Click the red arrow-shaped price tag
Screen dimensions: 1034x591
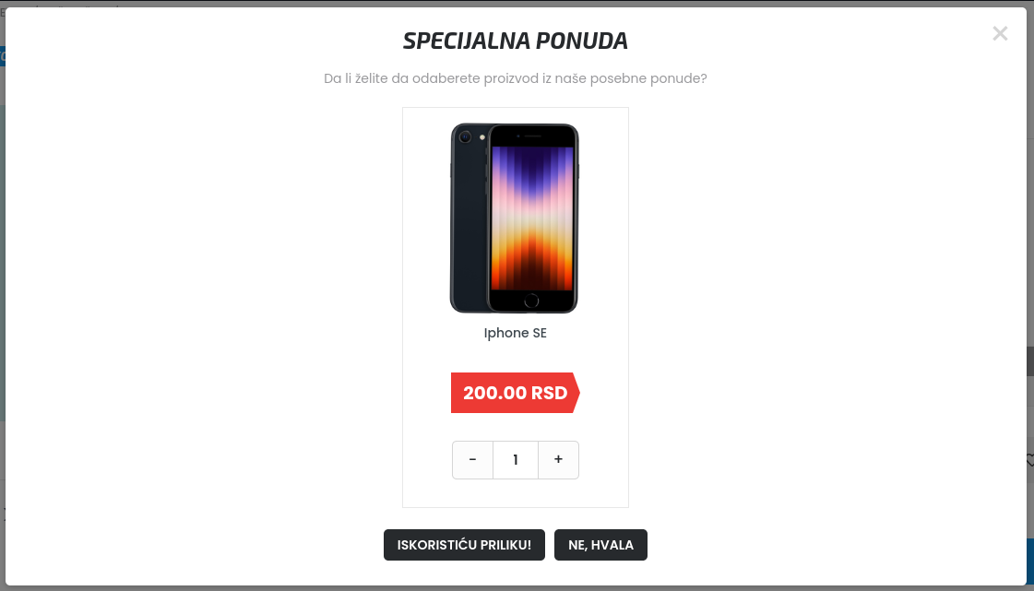[x=515, y=393]
